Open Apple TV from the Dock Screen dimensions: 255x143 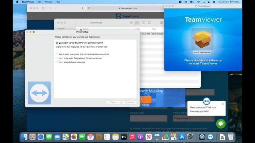(x=124, y=137)
